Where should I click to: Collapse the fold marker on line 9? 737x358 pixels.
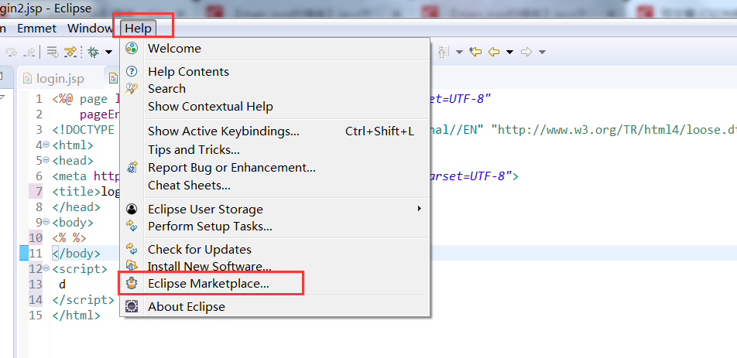point(46,222)
